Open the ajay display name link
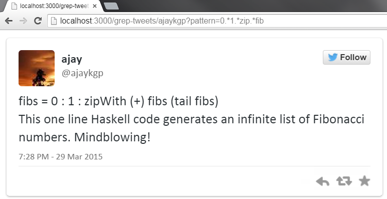Image resolution: width=387 pixels, height=199 pixels. pos(72,59)
